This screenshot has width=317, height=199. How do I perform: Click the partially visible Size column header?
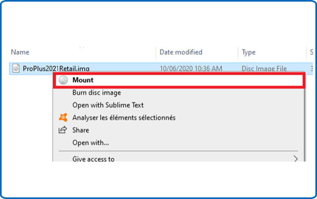(312, 52)
